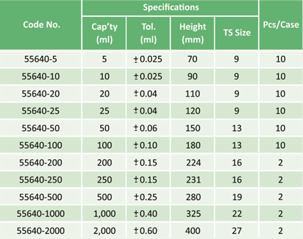Select code cell 55640-250
Screen dimensions: 303x239
(x=41, y=180)
